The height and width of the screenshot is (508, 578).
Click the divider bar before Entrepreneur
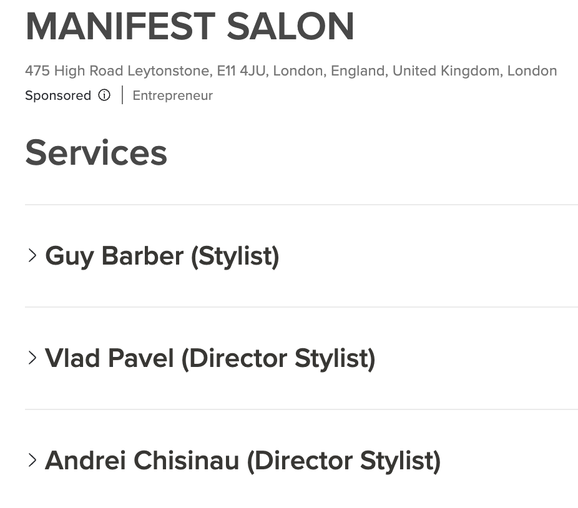click(x=122, y=95)
